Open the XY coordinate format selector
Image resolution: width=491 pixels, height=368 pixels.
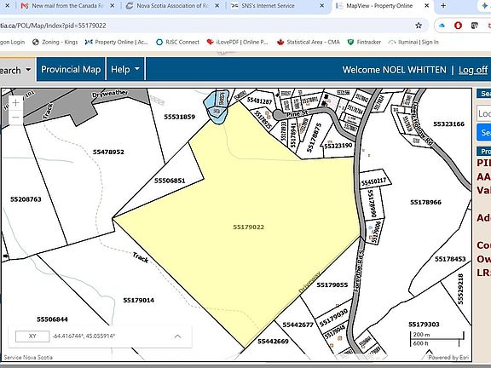pyautogui.click(x=32, y=336)
